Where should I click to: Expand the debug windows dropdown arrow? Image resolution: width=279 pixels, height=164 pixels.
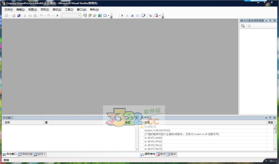click(x=160, y=16)
